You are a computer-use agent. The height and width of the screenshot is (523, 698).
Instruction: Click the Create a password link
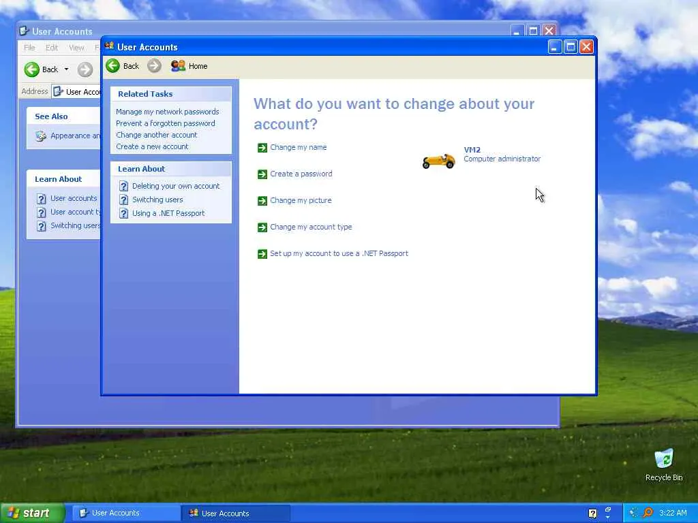coord(301,174)
